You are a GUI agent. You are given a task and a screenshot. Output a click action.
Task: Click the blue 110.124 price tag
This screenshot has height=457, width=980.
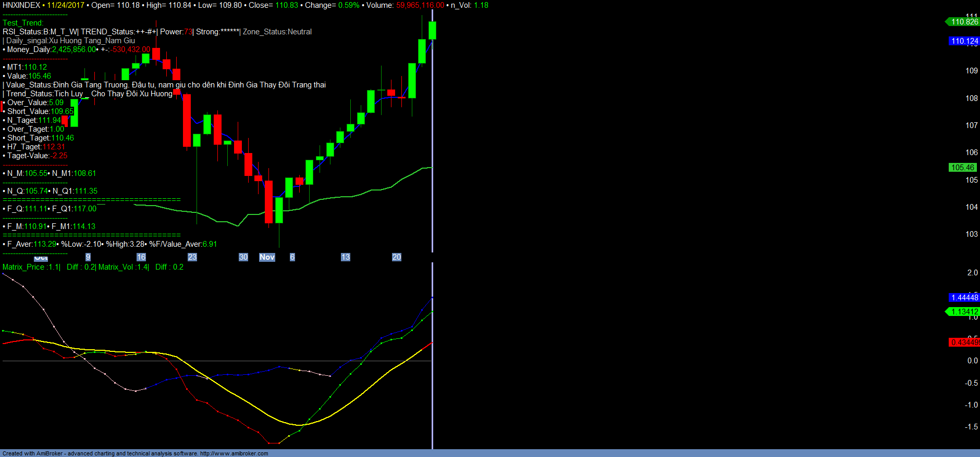tap(964, 41)
